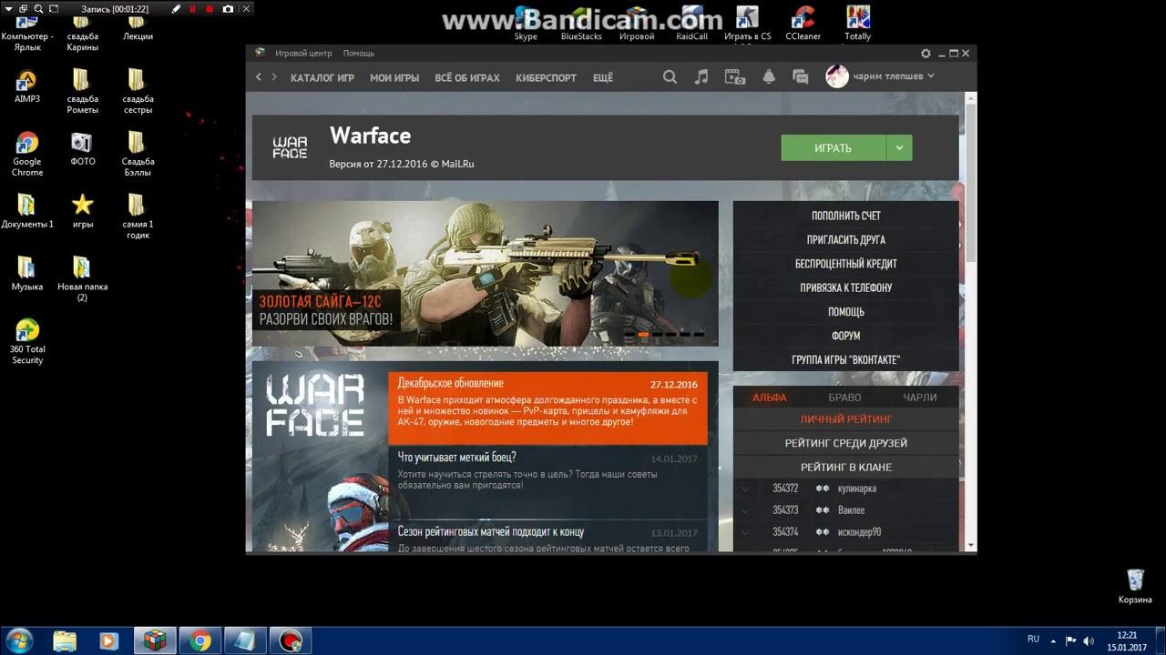
Task: Click RU language indicator in tray
Action: point(1033,640)
